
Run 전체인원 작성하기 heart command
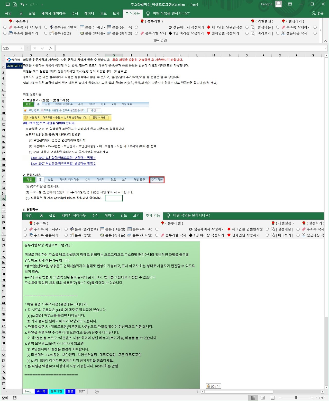pyautogui.click(x=223, y=33)
